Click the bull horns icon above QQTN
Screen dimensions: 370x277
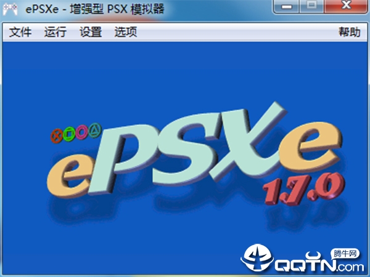click(313, 256)
